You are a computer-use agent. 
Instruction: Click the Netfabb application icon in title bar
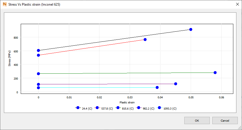(5, 4)
